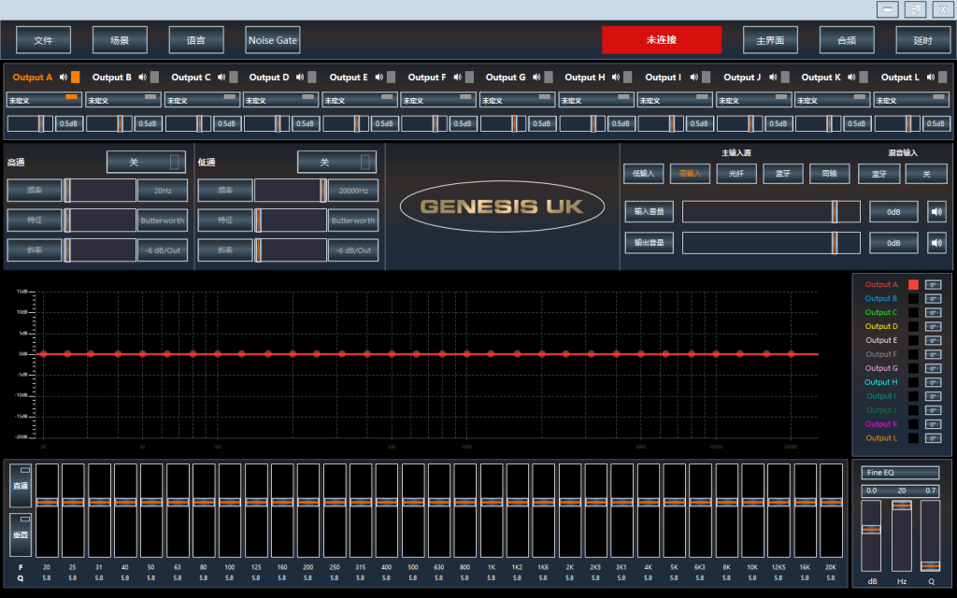This screenshot has height=598, width=957.
Task: Mute Output B via its speaker icon
Action: coord(142,77)
